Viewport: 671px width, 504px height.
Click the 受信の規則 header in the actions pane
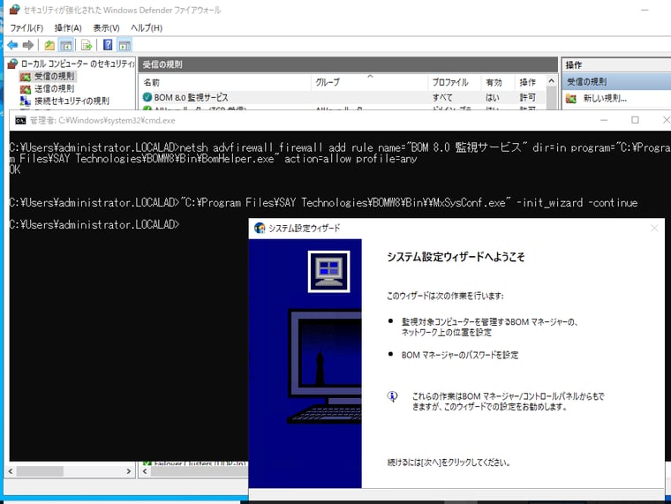pos(616,81)
